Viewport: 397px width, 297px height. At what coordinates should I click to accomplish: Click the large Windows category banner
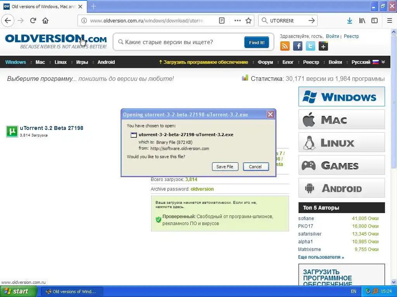click(x=342, y=96)
